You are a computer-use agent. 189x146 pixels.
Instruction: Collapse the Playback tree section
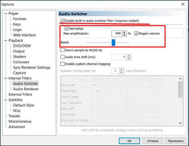click(5, 40)
